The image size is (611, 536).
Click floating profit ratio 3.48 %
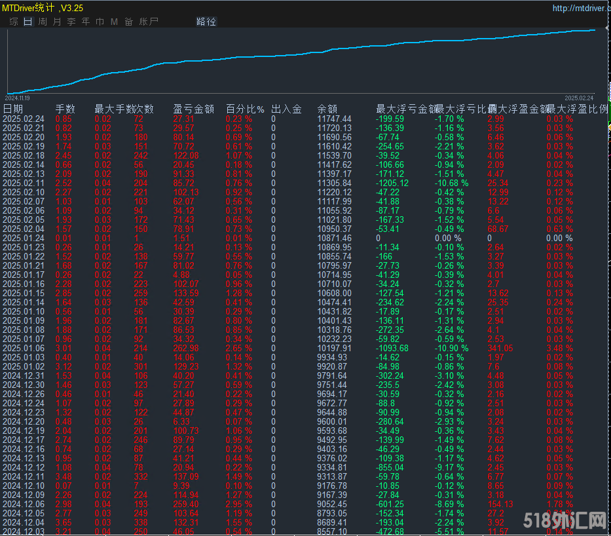pos(559,348)
